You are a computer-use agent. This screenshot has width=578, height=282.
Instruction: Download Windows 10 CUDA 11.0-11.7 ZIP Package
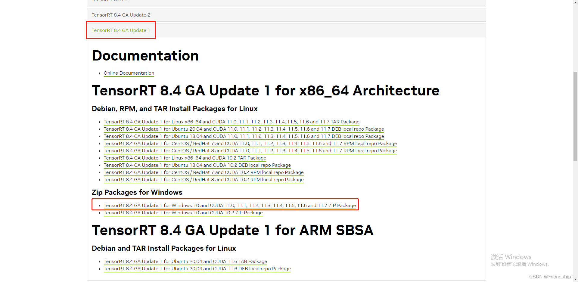pyautogui.click(x=230, y=206)
